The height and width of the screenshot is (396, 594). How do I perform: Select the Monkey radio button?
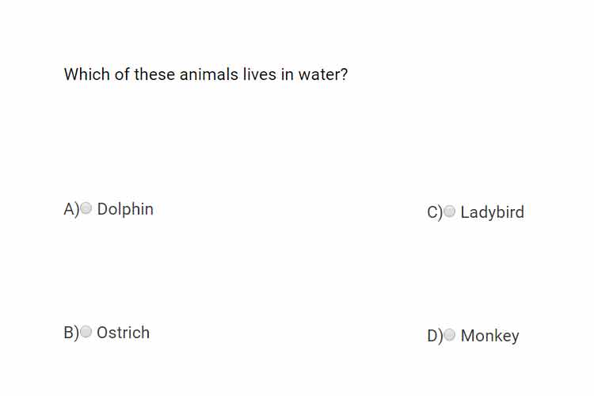click(x=450, y=334)
